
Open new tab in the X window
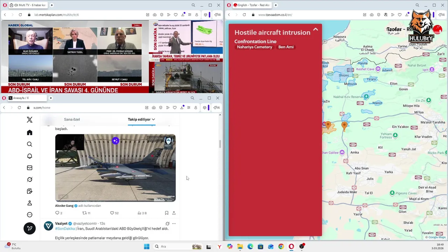(x=51, y=98)
